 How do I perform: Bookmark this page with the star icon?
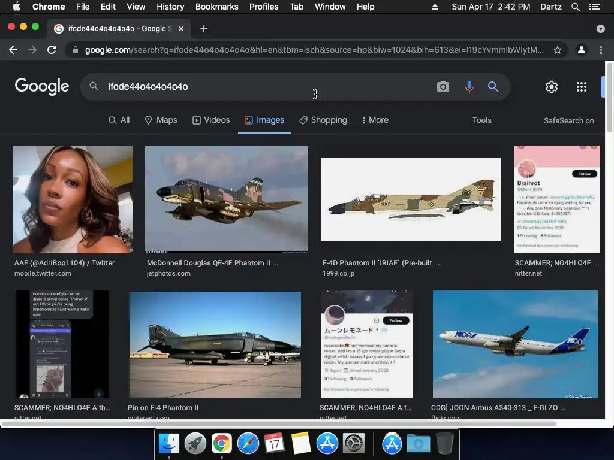pos(557,50)
